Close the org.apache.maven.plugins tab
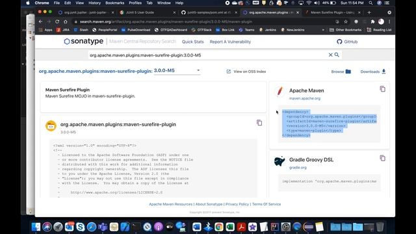Image resolution: width=416 pixels, height=234 pixels. (298, 12)
